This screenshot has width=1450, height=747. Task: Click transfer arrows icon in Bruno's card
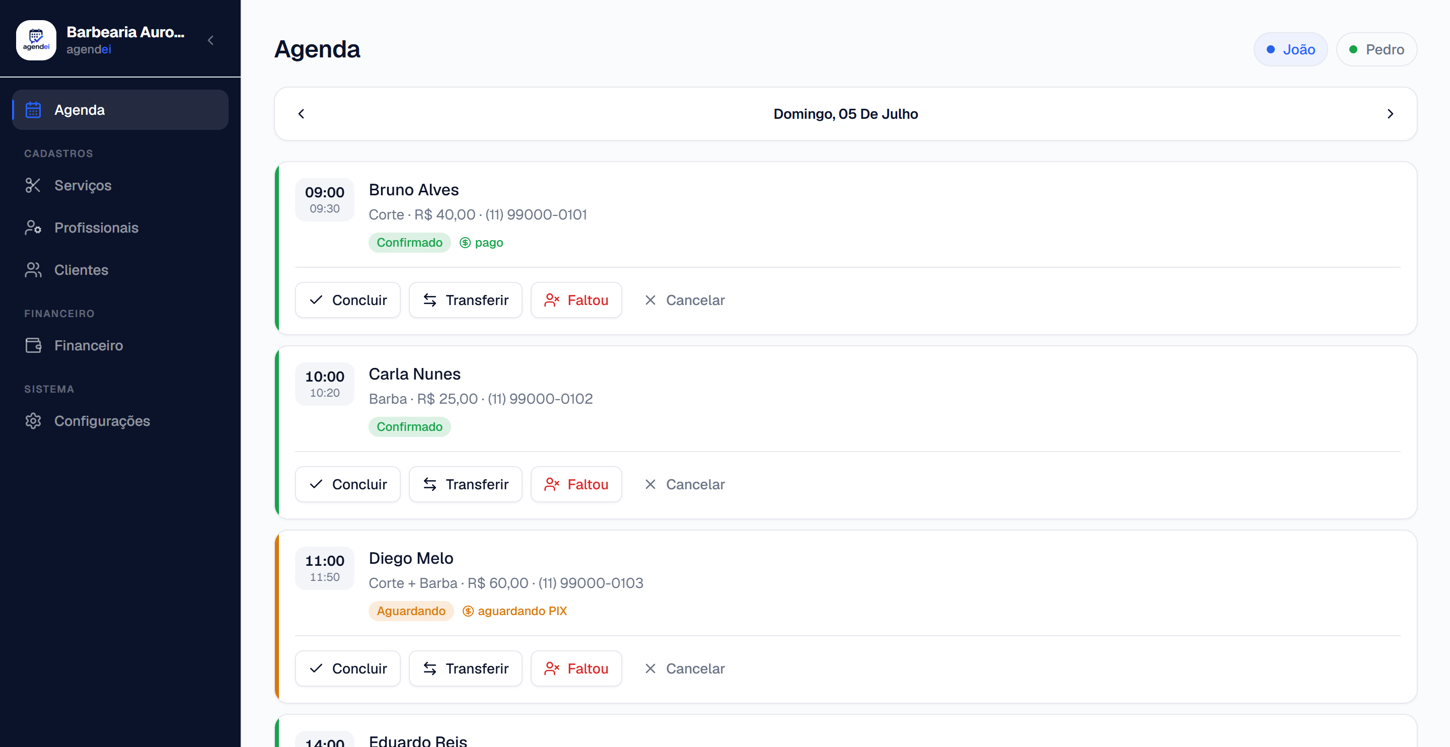(x=430, y=300)
